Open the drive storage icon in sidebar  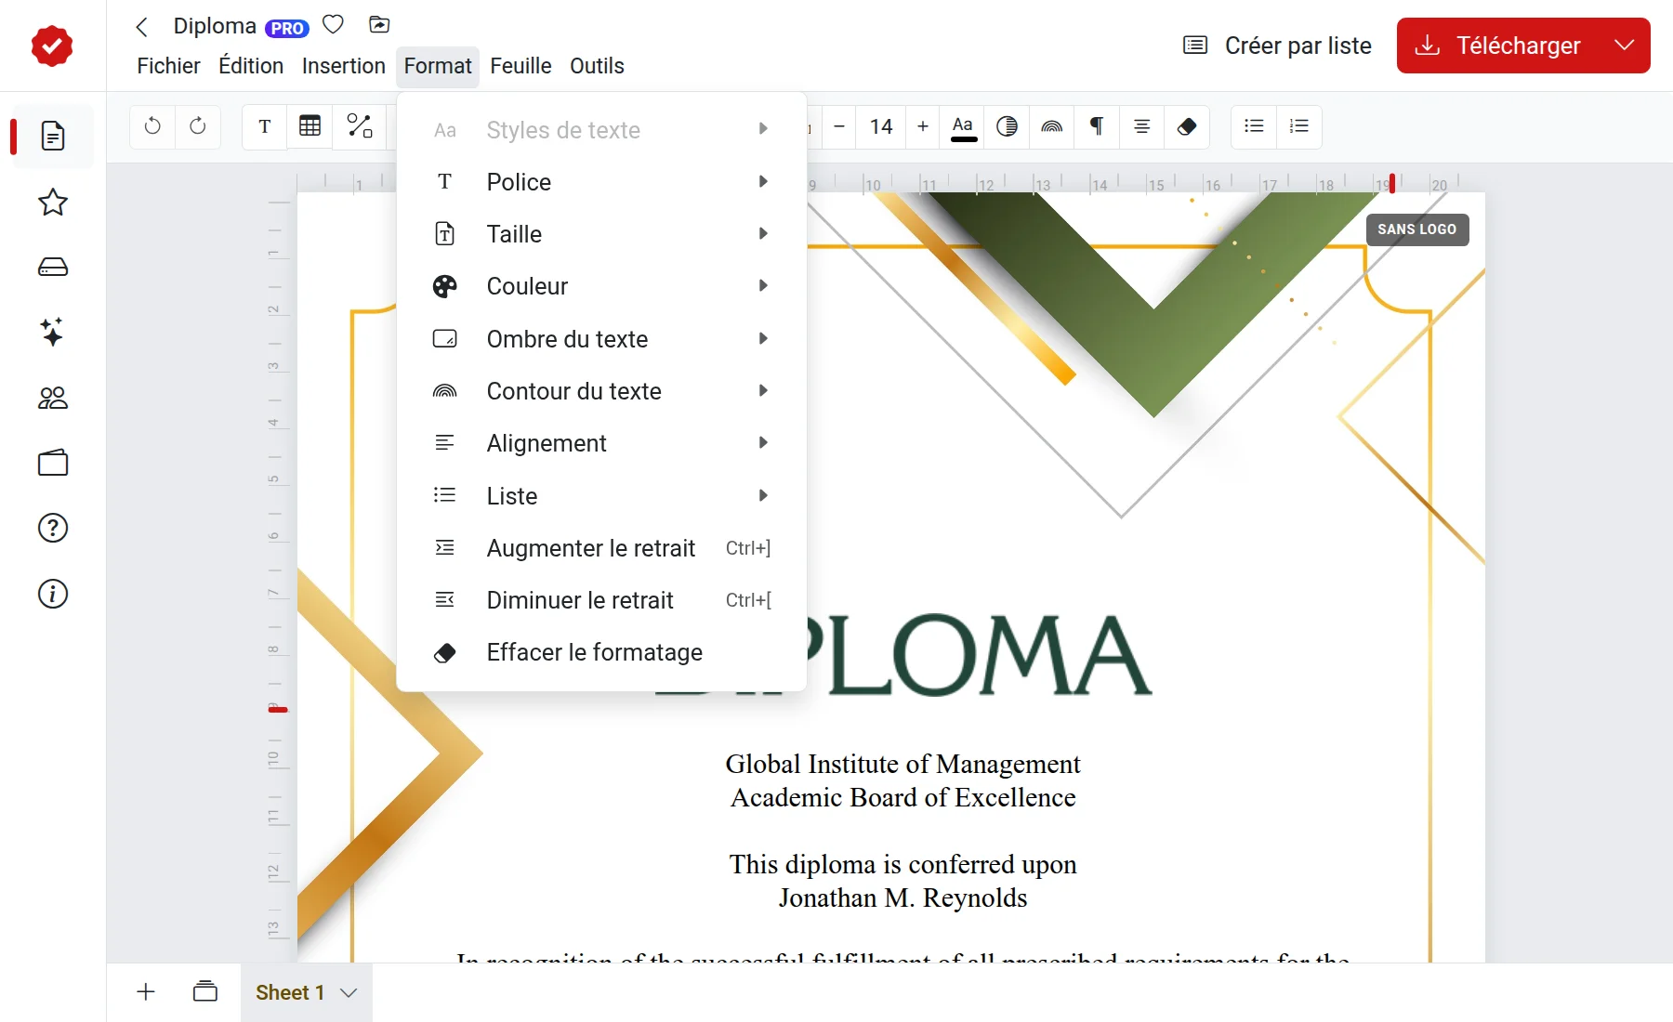(x=53, y=268)
